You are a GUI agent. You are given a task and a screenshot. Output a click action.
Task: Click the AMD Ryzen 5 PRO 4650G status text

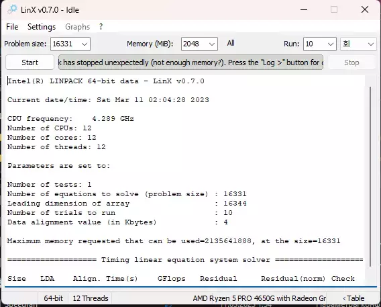tap(260, 298)
